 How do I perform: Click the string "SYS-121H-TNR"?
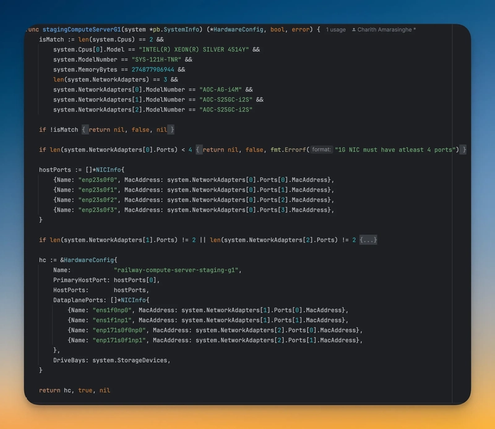(x=157, y=59)
